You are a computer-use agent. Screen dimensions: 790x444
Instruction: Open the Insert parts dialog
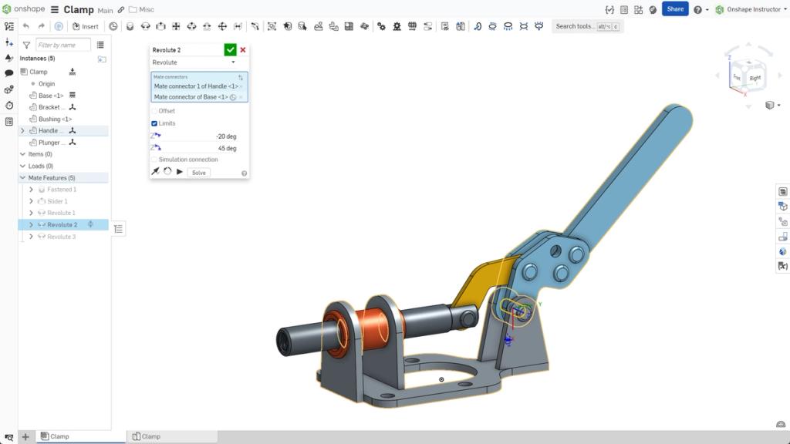tap(86, 25)
